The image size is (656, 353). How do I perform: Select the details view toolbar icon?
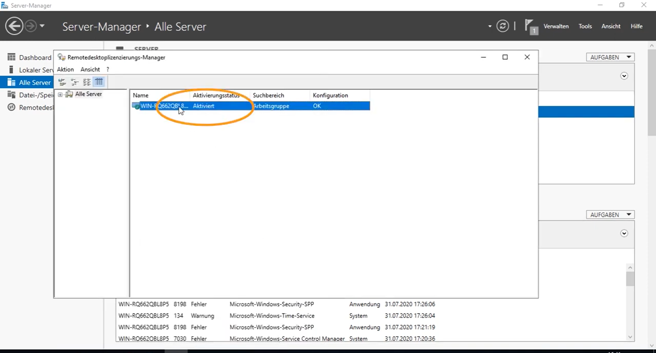(x=99, y=82)
